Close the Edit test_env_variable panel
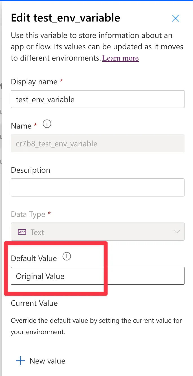The height and width of the screenshot is (376, 193). click(176, 18)
